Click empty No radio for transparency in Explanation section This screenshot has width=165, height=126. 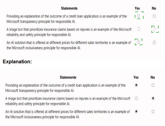153,85
